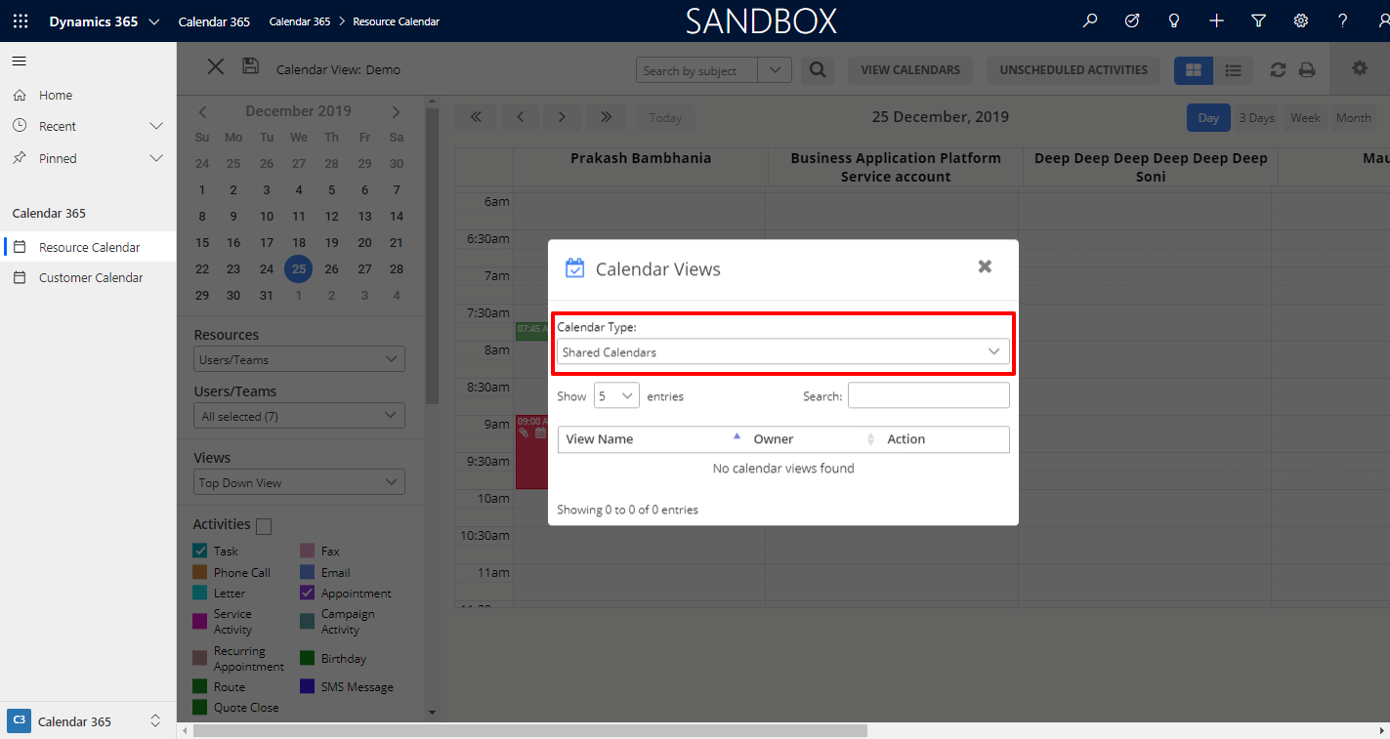The height and width of the screenshot is (739, 1390).
Task: Click the search magnifier beside subject field
Action: [x=818, y=70]
